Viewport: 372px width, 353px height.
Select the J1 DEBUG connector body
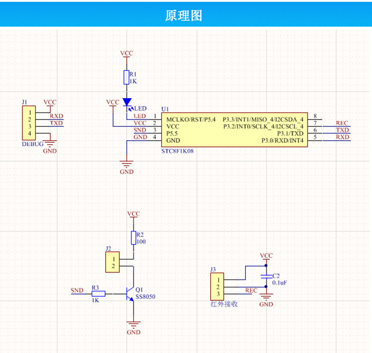29,123
